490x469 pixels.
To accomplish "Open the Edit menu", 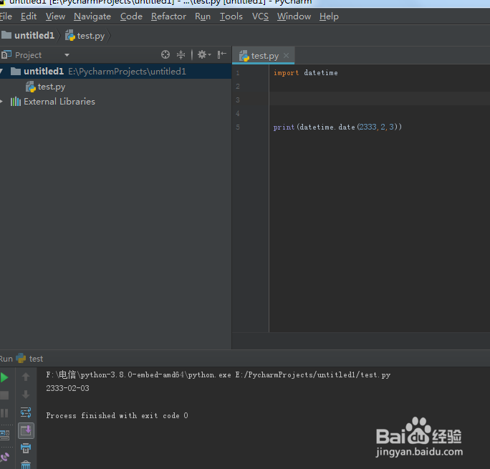I will (x=29, y=16).
